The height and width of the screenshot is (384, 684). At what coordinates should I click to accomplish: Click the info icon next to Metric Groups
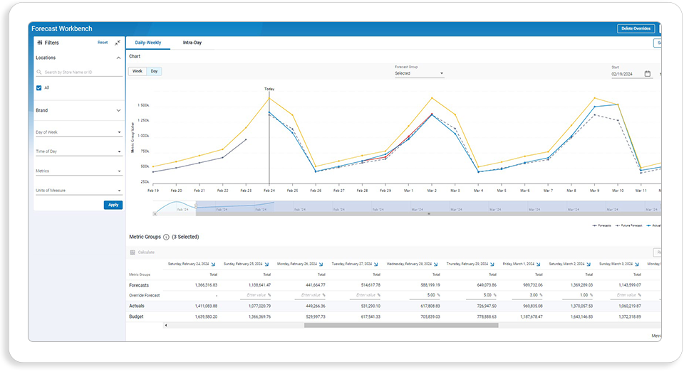(x=166, y=238)
